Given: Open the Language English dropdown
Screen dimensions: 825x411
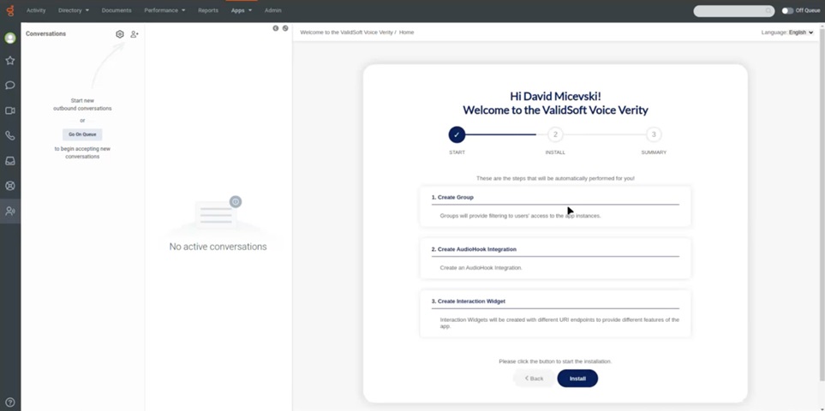Looking at the screenshot, I should (x=787, y=33).
